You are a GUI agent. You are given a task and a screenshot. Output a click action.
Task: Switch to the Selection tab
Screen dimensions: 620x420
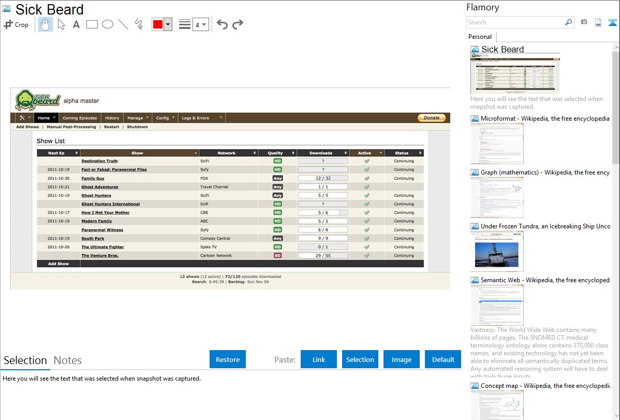(x=25, y=360)
